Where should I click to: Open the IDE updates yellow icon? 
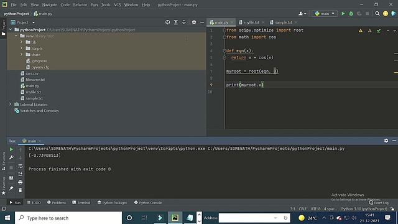point(386,14)
